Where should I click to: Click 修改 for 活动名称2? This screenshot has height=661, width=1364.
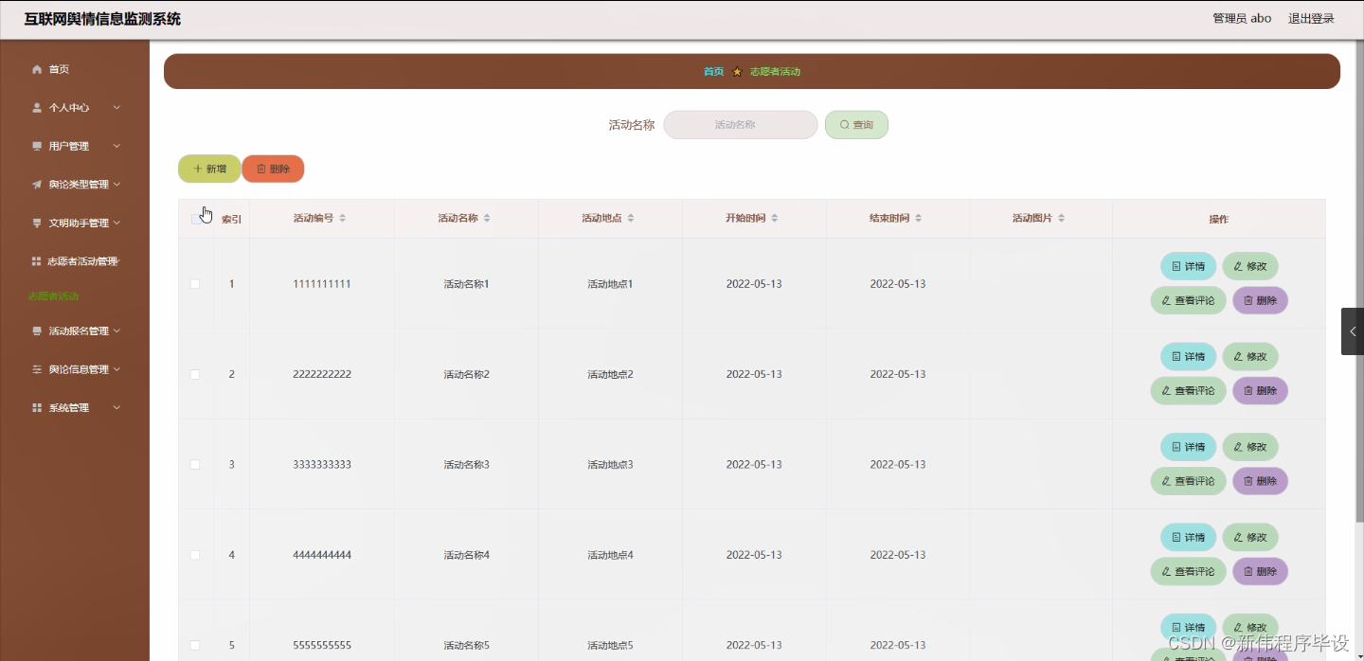pyautogui.click(x=1250, y=357)
